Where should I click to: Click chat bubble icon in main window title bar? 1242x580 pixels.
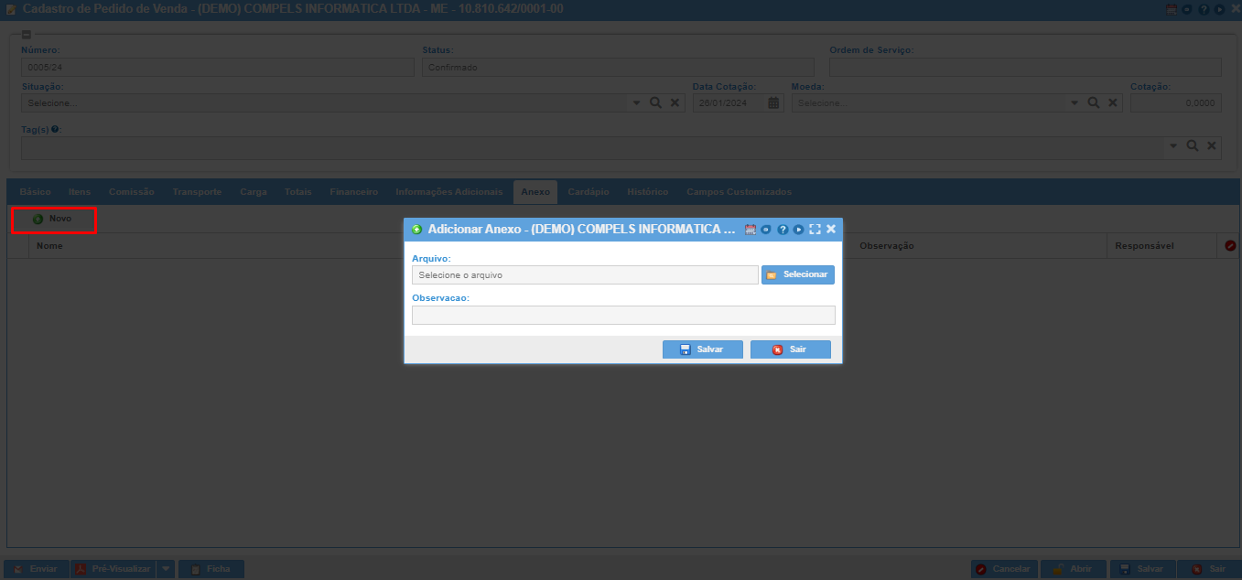coord(1186,9)
